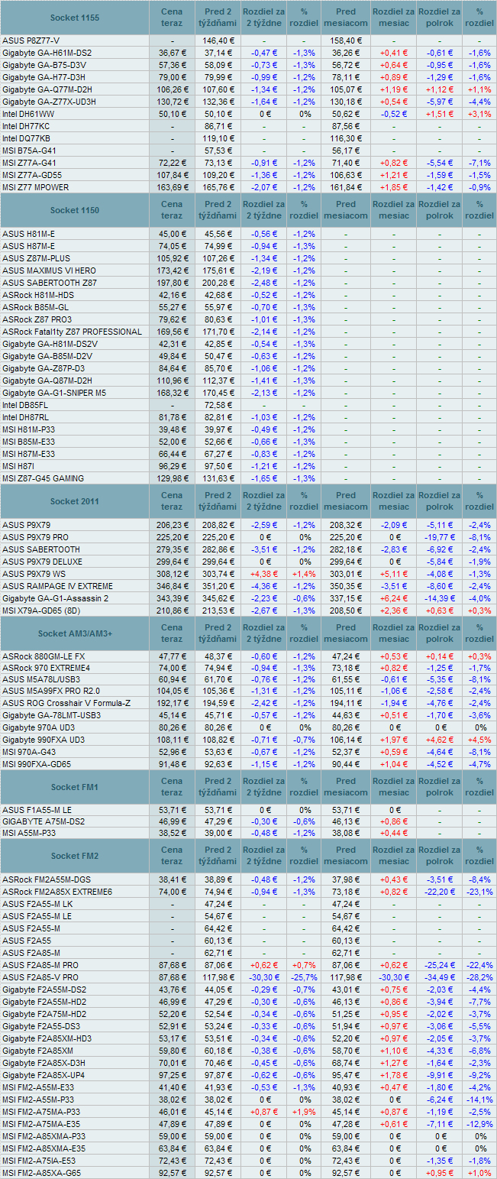Select the Gigabyte GA-Z77X-UD3H row name
This screenshot has height=1179, width=497.
point(49,102)
